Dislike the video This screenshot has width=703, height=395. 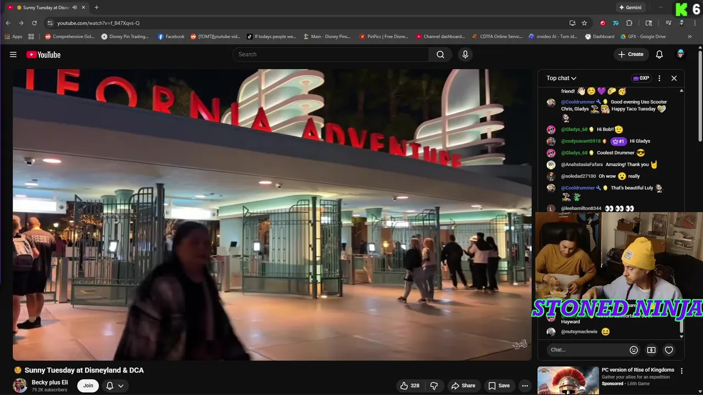[434, 386]
